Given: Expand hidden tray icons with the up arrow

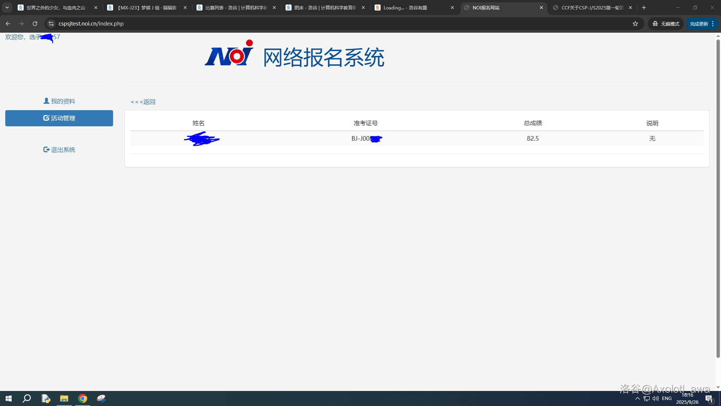Looking at the screenshot, I should pyautogui.click(x=637, y=398).
